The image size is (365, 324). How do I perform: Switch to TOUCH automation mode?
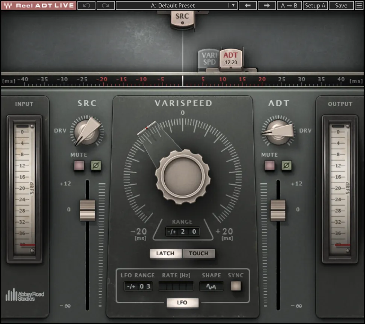(199, 253)
